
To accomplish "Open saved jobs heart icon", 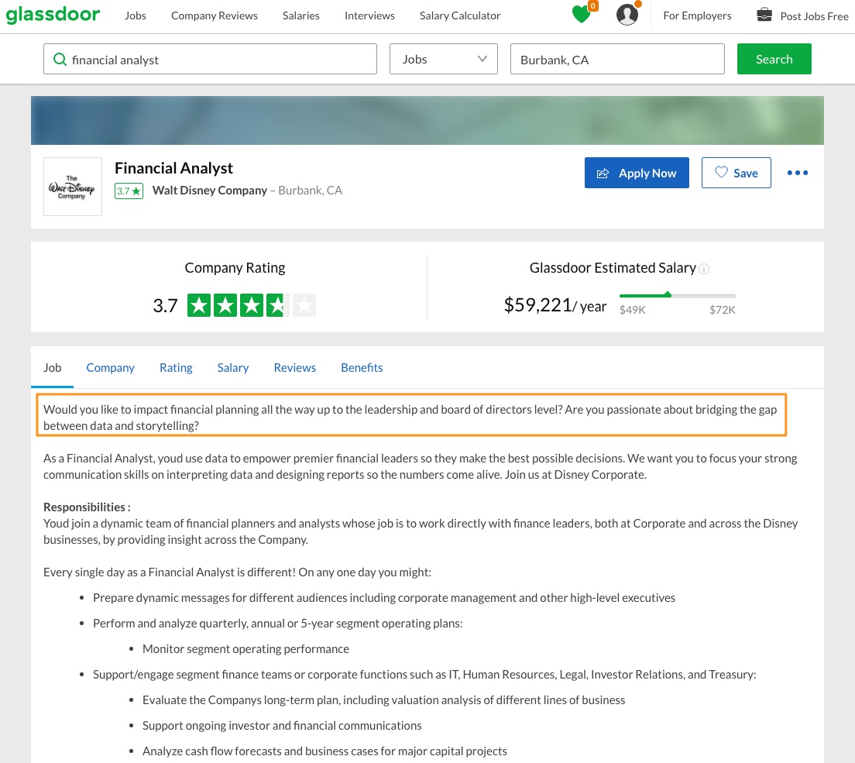I will (x=582, y=14).
